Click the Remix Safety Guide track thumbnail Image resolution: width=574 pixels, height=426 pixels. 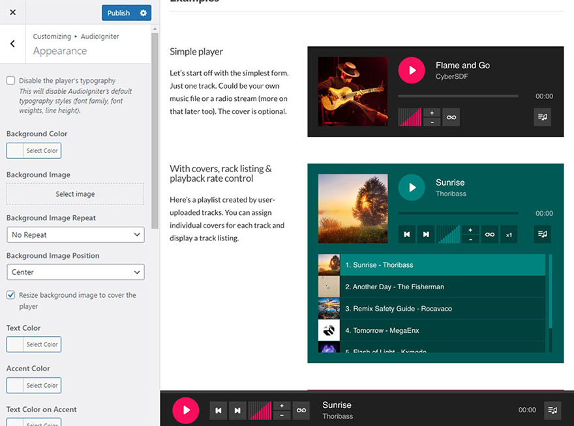[329, 309]
